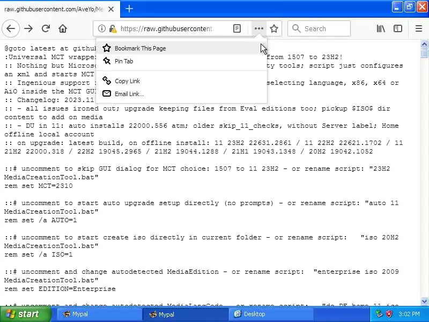Click the 3:02 PM taskbar clock
This screenshot has height=322, width=429.
coord(409,314)
